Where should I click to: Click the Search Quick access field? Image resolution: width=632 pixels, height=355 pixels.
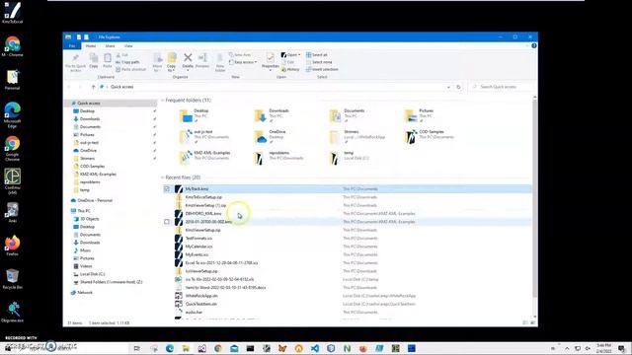pos(502,87)
